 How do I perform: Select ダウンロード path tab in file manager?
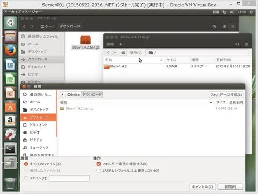pyautogui.click(x=70, y=26)
